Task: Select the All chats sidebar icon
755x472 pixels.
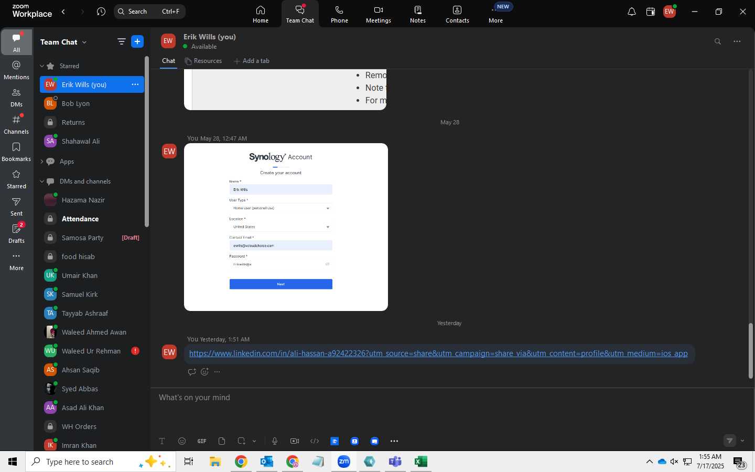Action: click(17, 42)
